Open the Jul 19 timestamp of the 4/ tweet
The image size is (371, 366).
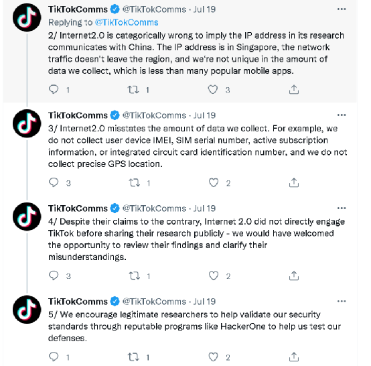pyautogui.click(x=204, y=208)
